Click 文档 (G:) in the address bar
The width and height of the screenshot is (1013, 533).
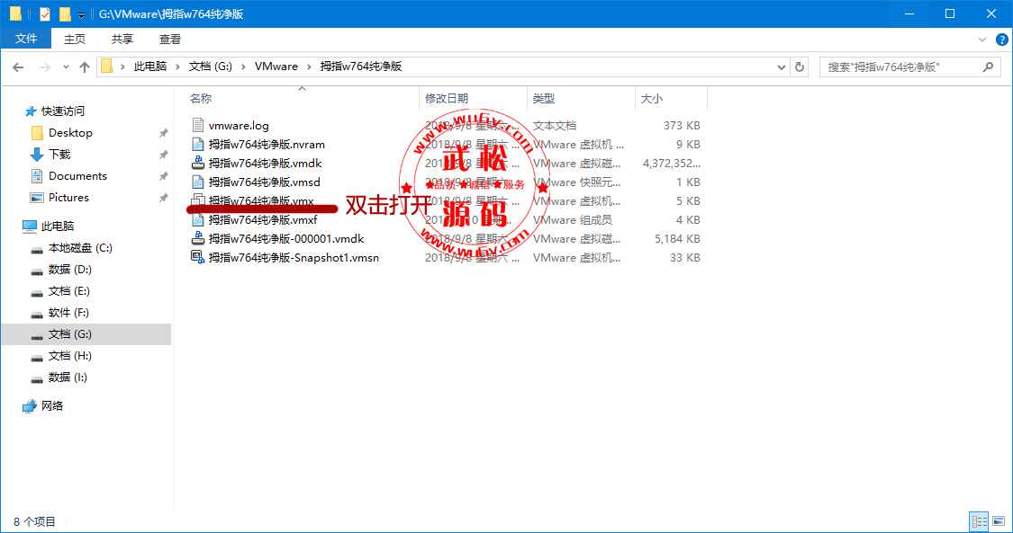click(x=210, y=67)
